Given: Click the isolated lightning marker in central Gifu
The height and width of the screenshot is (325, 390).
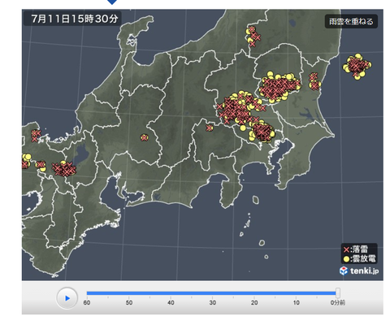Looking at the screenshot, I should tap(144, 138).
